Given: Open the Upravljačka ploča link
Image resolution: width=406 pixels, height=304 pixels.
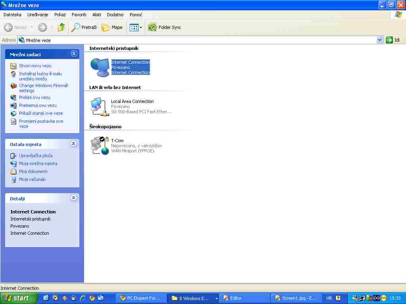Looking at the screenshot, I should point(36,156).
